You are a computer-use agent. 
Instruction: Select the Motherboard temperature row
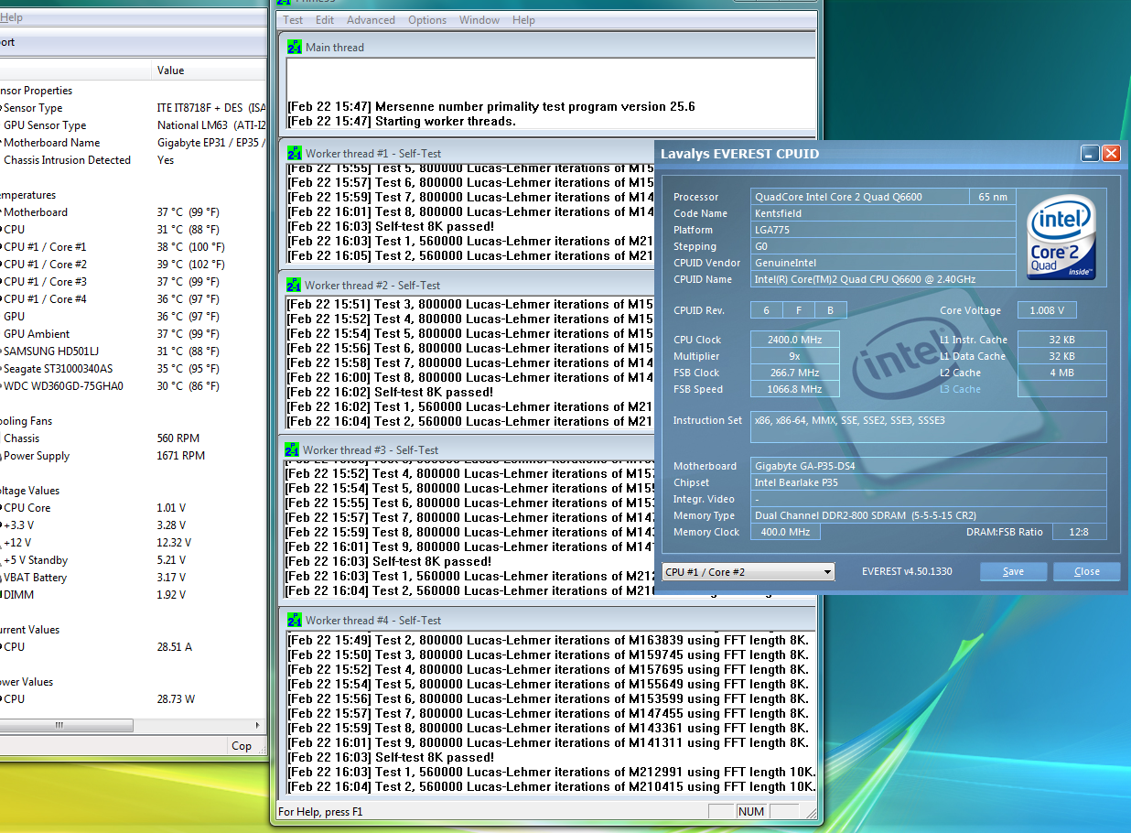[133, 212]
